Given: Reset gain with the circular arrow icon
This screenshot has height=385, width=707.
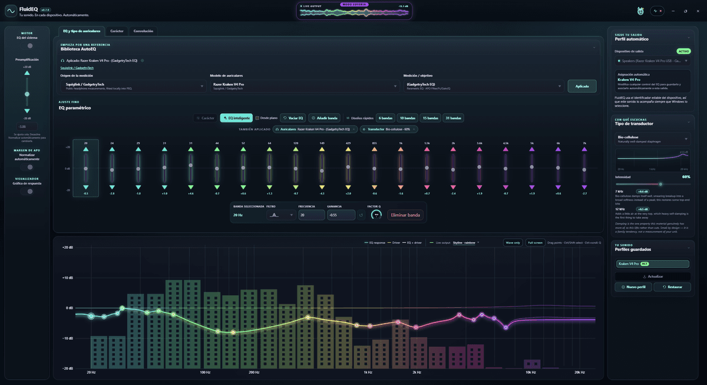Looking at the screenshot, I should point(361,215).
